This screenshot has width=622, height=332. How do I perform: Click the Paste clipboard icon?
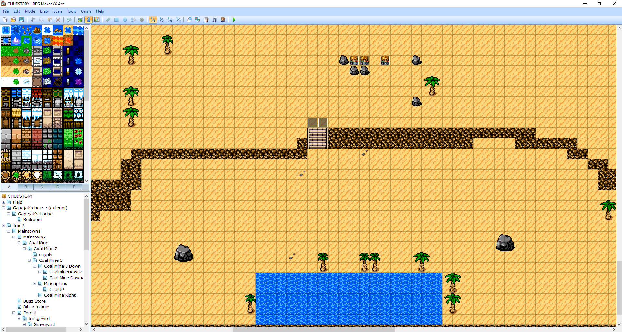point(50,20)
